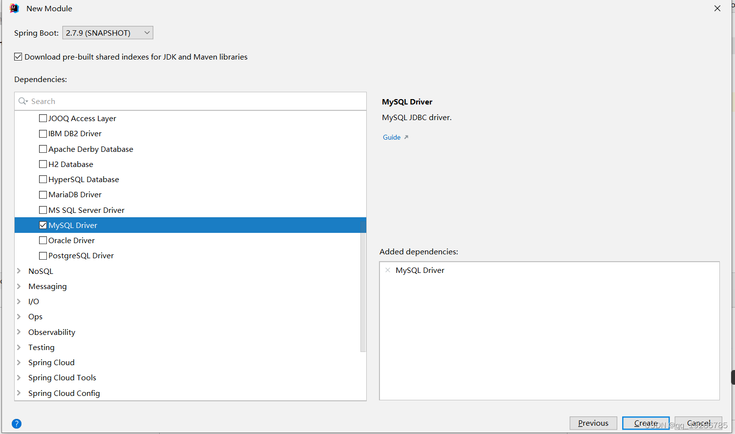Click the H2 Database label
Viewport: 735px width, 434px height.
(71, 164)
